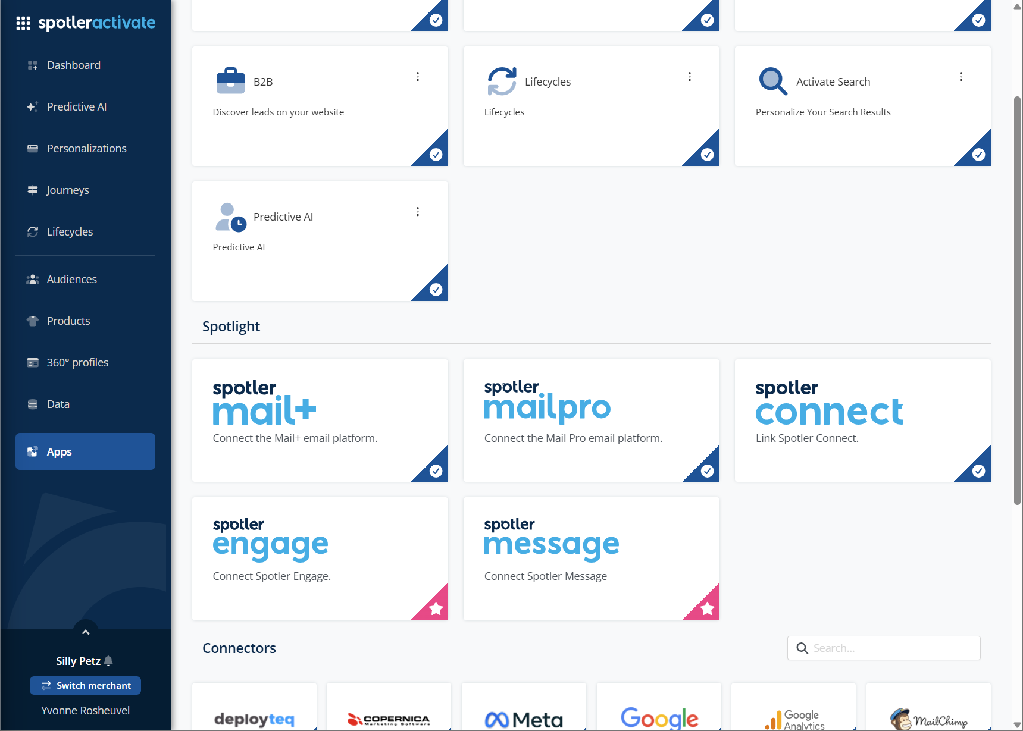Click the Yvonne Rosheuvel user name
The height and width of the screenshot is (731, 1023).
pyautogui.click(x=85, y=710)
